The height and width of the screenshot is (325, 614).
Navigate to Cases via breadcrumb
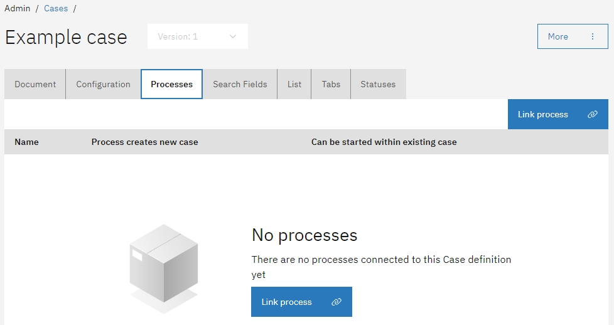56,9
